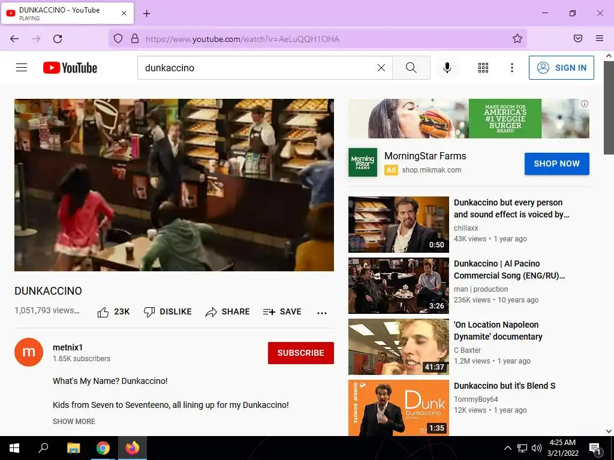The width and height of the screenshot is (614, 460).
Task: Click the 1,051,793 views text
Action: coord(47,310)
